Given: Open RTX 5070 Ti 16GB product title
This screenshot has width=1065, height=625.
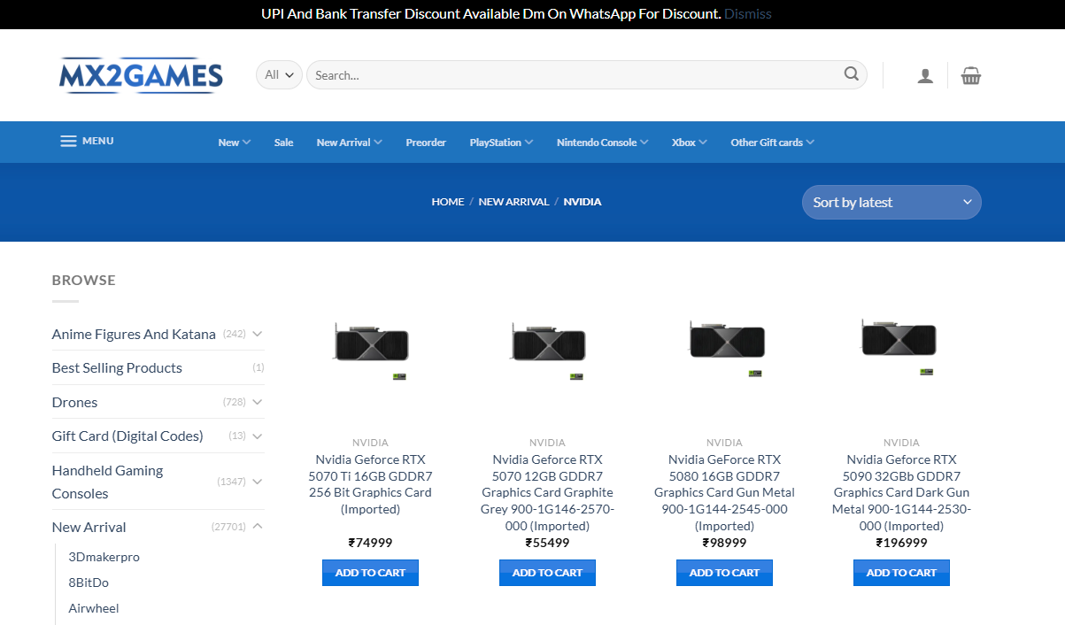Looking at the screenshot, I should 370,484.
